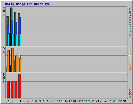Click the red KBytes legend label
This screenshot has height=104, width=133.
130,93
